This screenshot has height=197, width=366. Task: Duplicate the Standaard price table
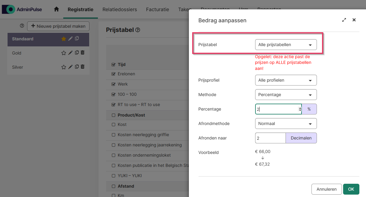[77, 39]
